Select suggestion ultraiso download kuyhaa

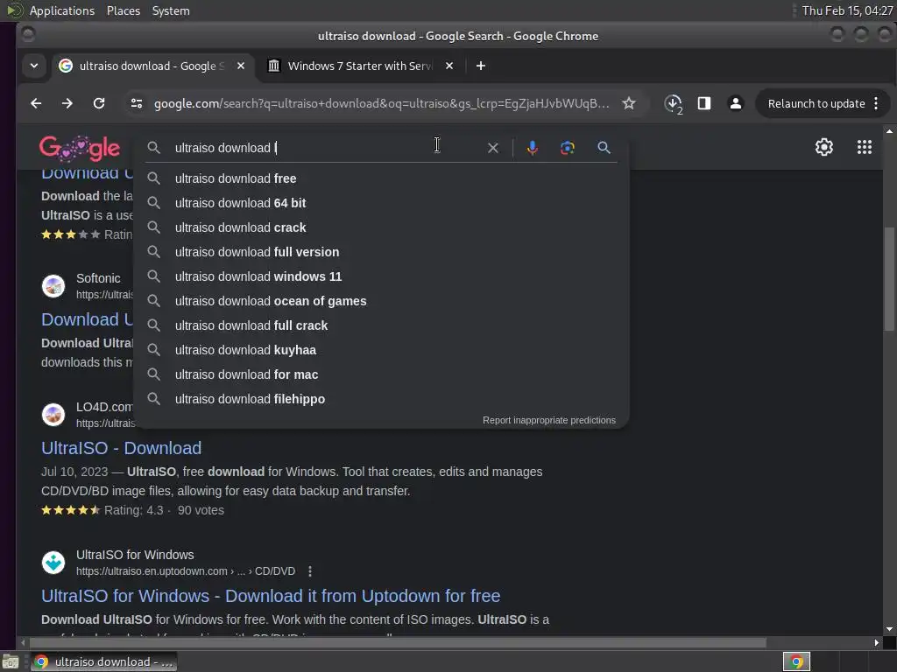click(x=381, y=350)
